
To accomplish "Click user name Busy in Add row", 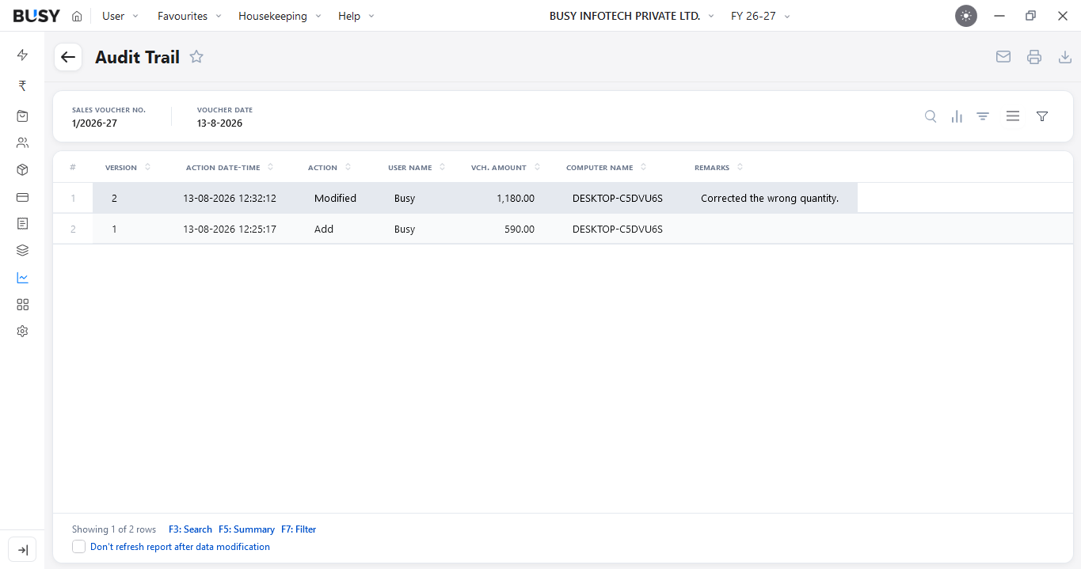I will 405,229.
